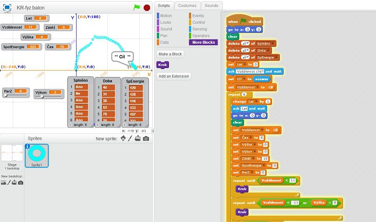Screen dimensions: 376x222
Task: Choose new sprite from library icon
Action: pos(124,139)
